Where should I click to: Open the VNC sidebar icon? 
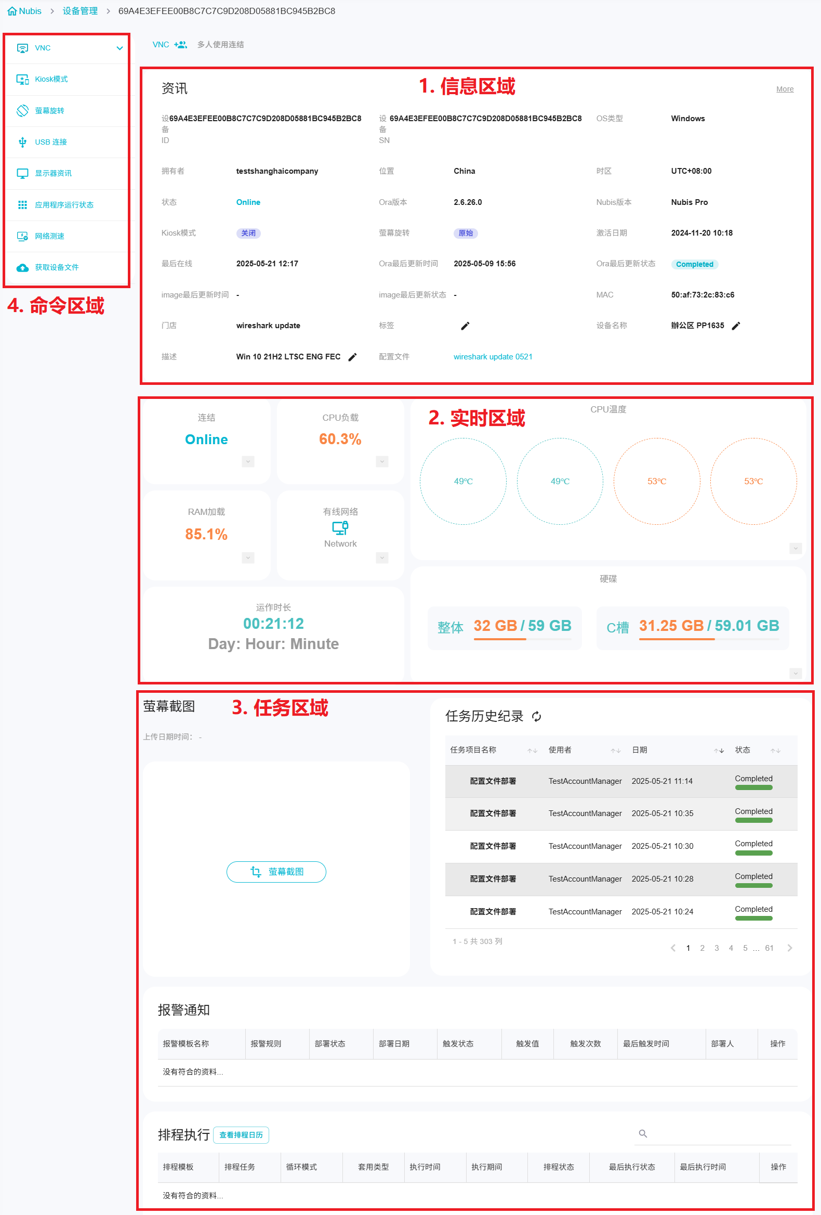22,48
